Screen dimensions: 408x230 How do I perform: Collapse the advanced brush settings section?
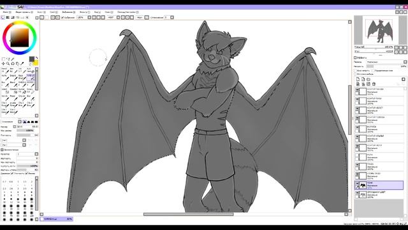[2, 150]
